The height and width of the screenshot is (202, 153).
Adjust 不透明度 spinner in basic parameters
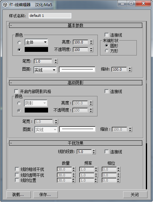91,50
